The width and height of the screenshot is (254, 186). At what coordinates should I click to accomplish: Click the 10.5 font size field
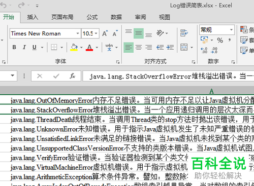[x=87, y=33]
